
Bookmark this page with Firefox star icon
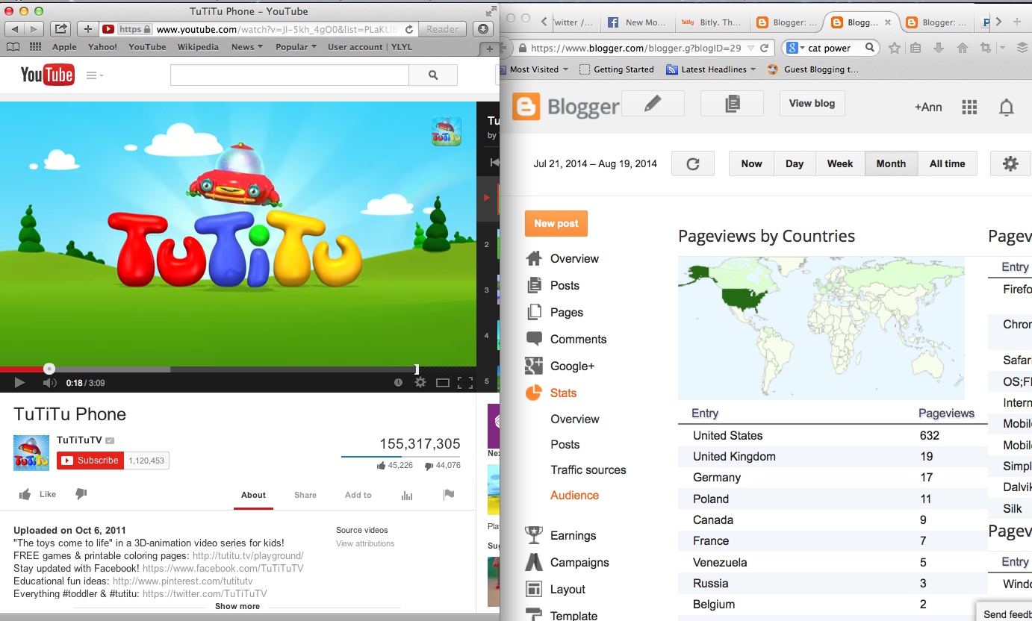pyautogui.click(x=895, y=48)
